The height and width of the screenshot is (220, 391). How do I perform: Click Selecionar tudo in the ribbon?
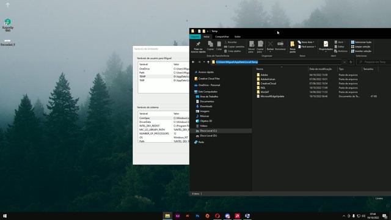tap(361, 42)
